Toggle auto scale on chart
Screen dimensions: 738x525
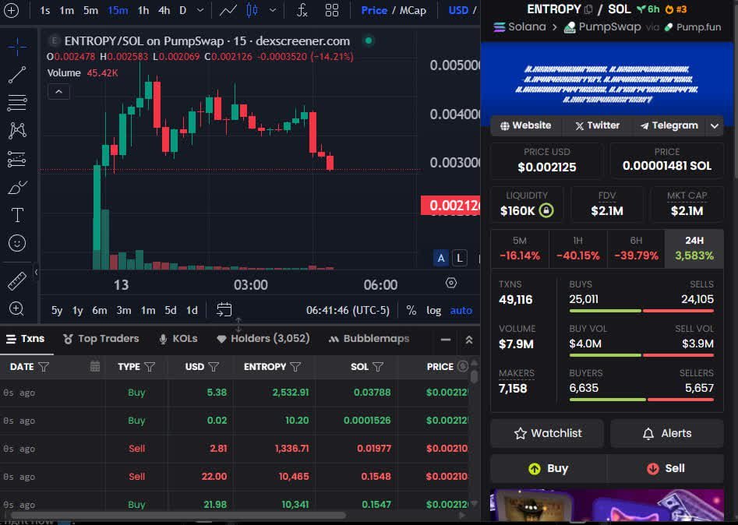(461, 310)
